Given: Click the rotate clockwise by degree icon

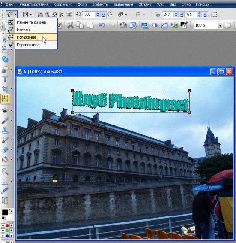Looking at the screenshot, I should coord(110,15).
